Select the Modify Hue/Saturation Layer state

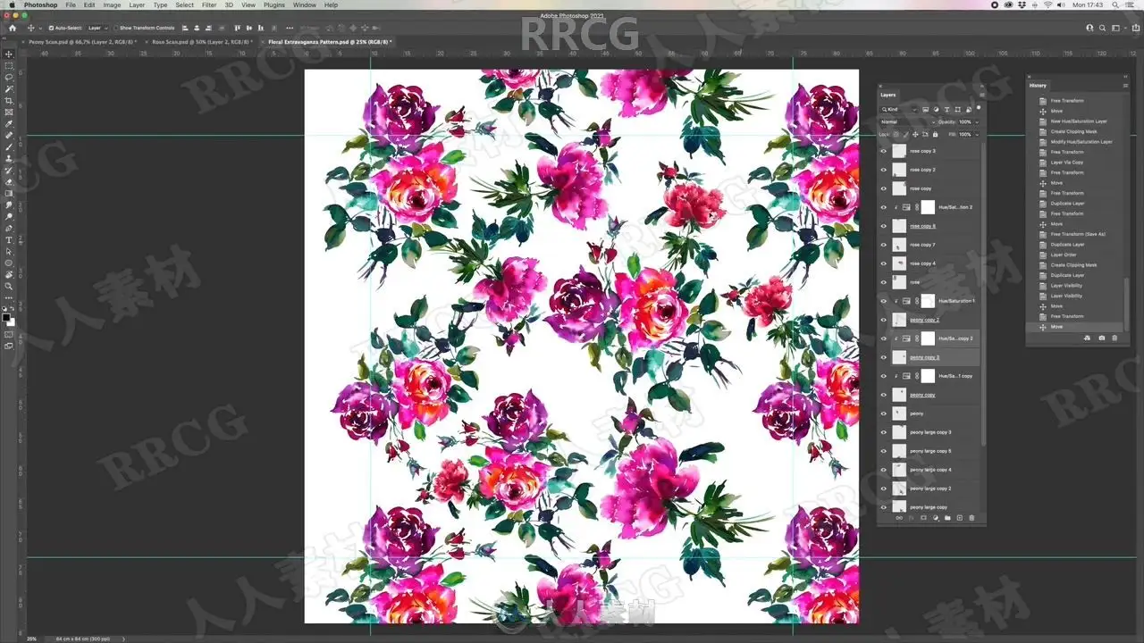[x=1081, y=142]
